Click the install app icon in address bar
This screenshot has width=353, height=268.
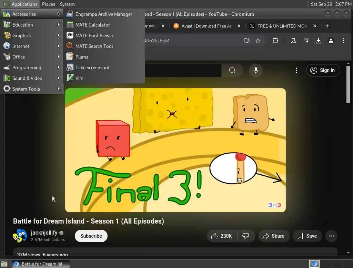point(247,41)
